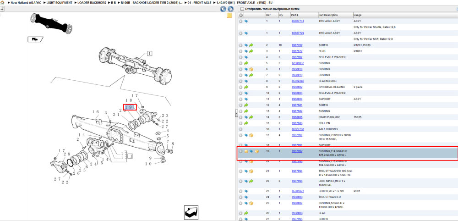Open the yellow note icon above diagram
Viewport: 458px width, 221px height.
pyautogui.click(x=229, y=16)
